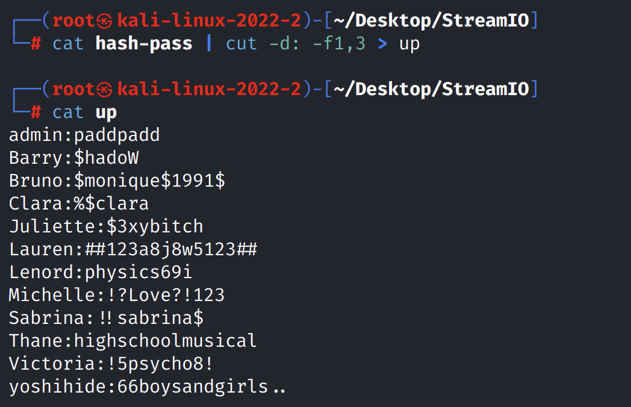Image resolution: width=631 pixels, height=407 pixels.
Task: Click the Lauren:##123a8j8w5123## entry
Action: [x=133, y=249]
